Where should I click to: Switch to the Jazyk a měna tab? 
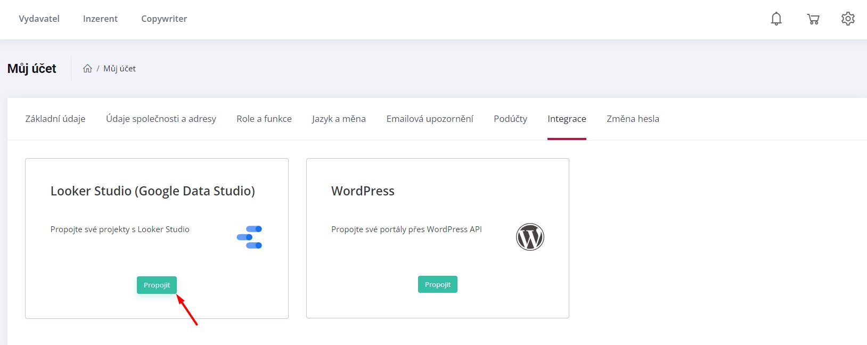coord(339,119)
